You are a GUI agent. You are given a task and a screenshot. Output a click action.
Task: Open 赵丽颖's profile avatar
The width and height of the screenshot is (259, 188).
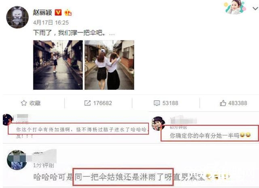click(x=17, y=17)
